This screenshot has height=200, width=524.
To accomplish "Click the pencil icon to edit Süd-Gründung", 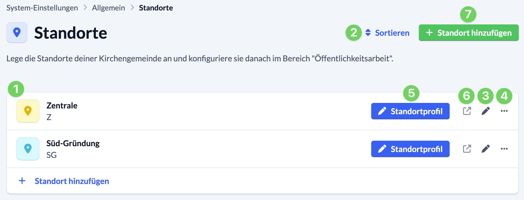I will pos(486,149).
